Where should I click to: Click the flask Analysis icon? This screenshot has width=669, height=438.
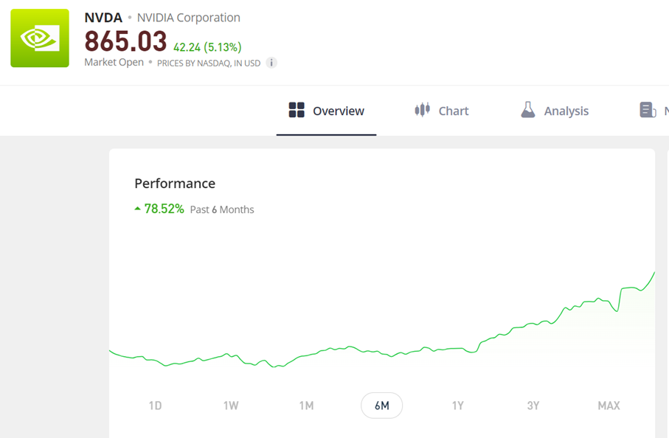pos(528,110)
